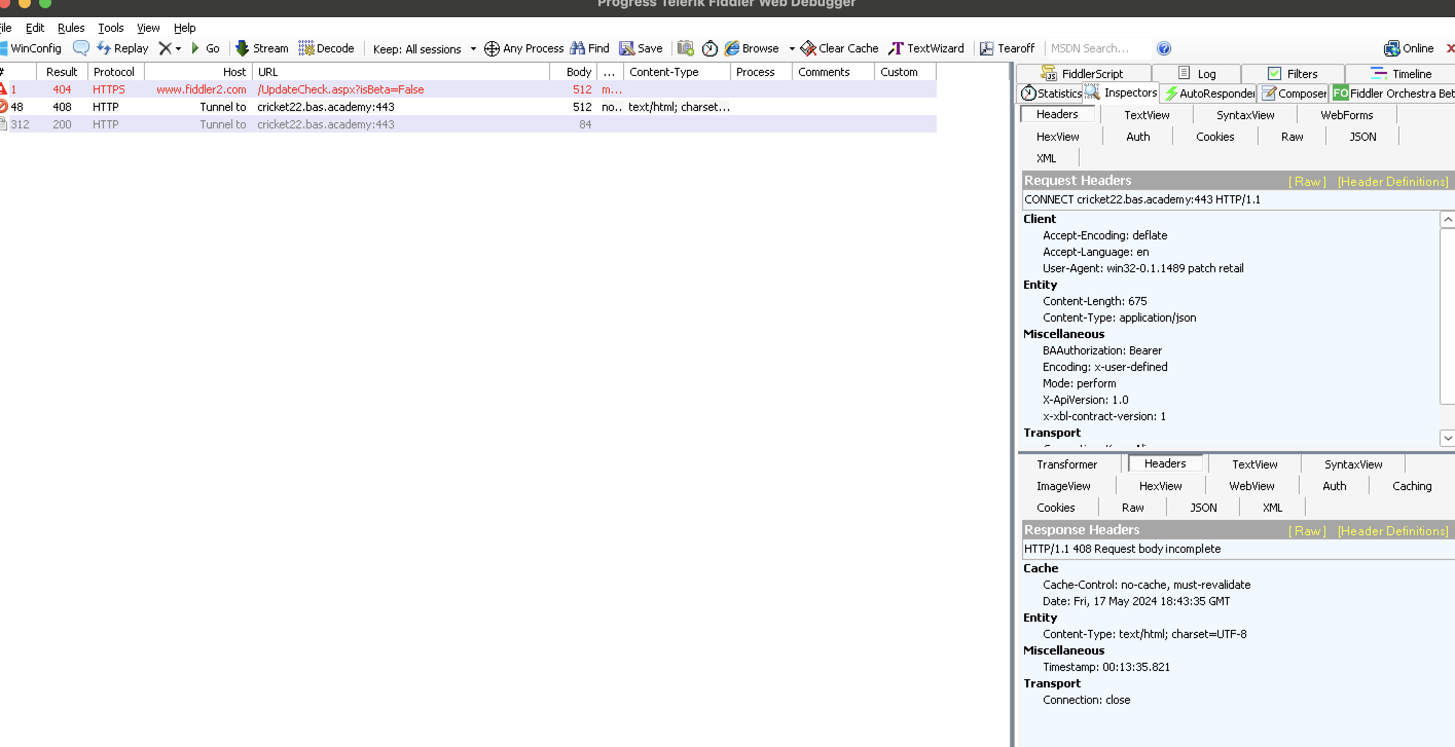
Task: Switch to the AutoResponder tab
Action: click(1209, 93)
